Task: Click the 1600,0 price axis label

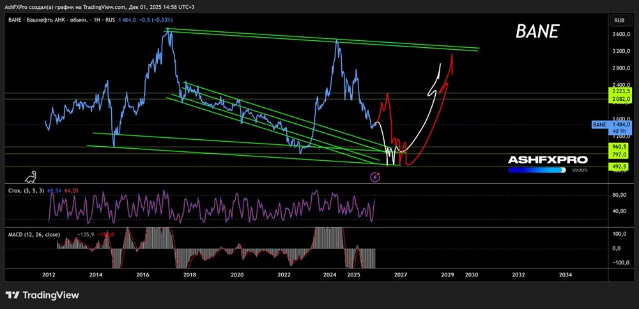Action: 622,119
